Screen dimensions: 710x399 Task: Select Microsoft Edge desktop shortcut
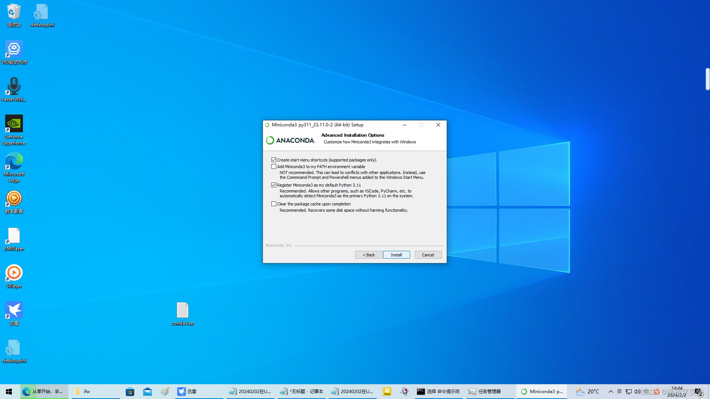coord(14,167)
